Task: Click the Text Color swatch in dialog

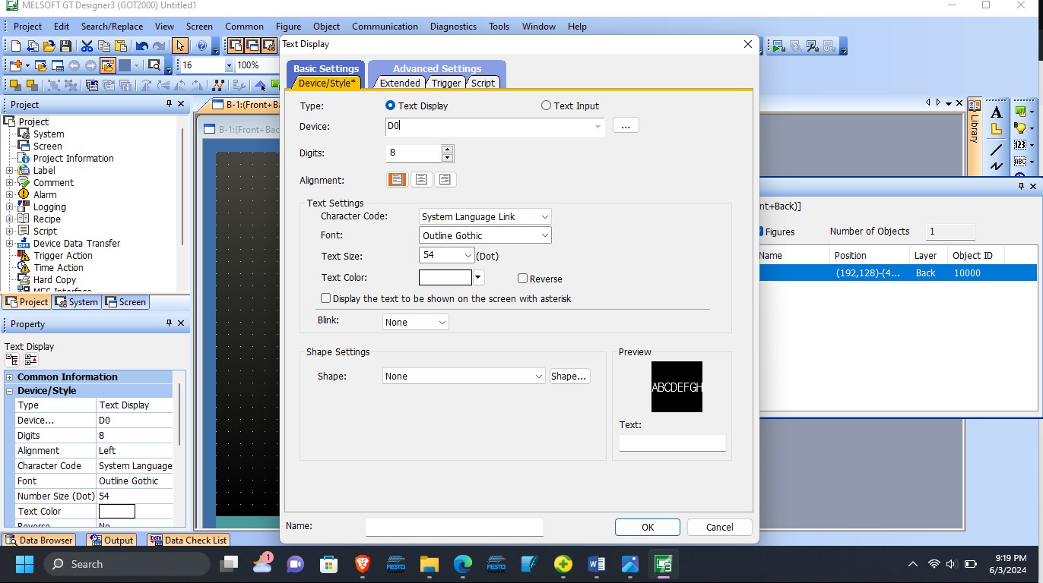Action: (445, 278)
